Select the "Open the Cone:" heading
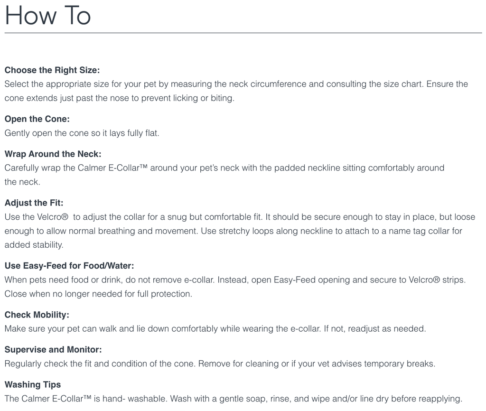 tap(37, 119)
